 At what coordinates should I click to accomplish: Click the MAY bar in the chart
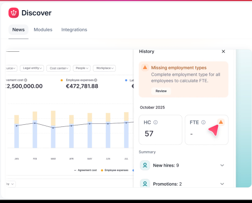(90, 130)
